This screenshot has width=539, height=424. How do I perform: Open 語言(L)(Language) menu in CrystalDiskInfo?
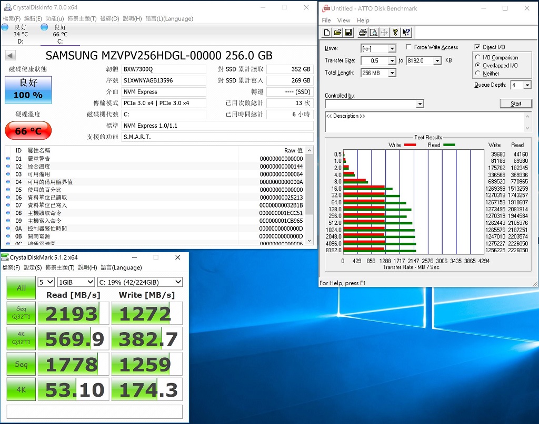coord(169,18)
